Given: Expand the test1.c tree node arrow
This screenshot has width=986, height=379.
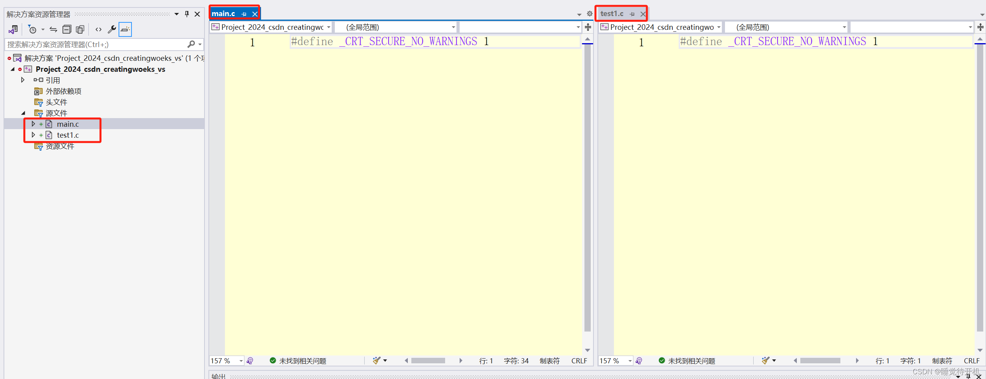Looking at the screenshot, I should (33, 135).
